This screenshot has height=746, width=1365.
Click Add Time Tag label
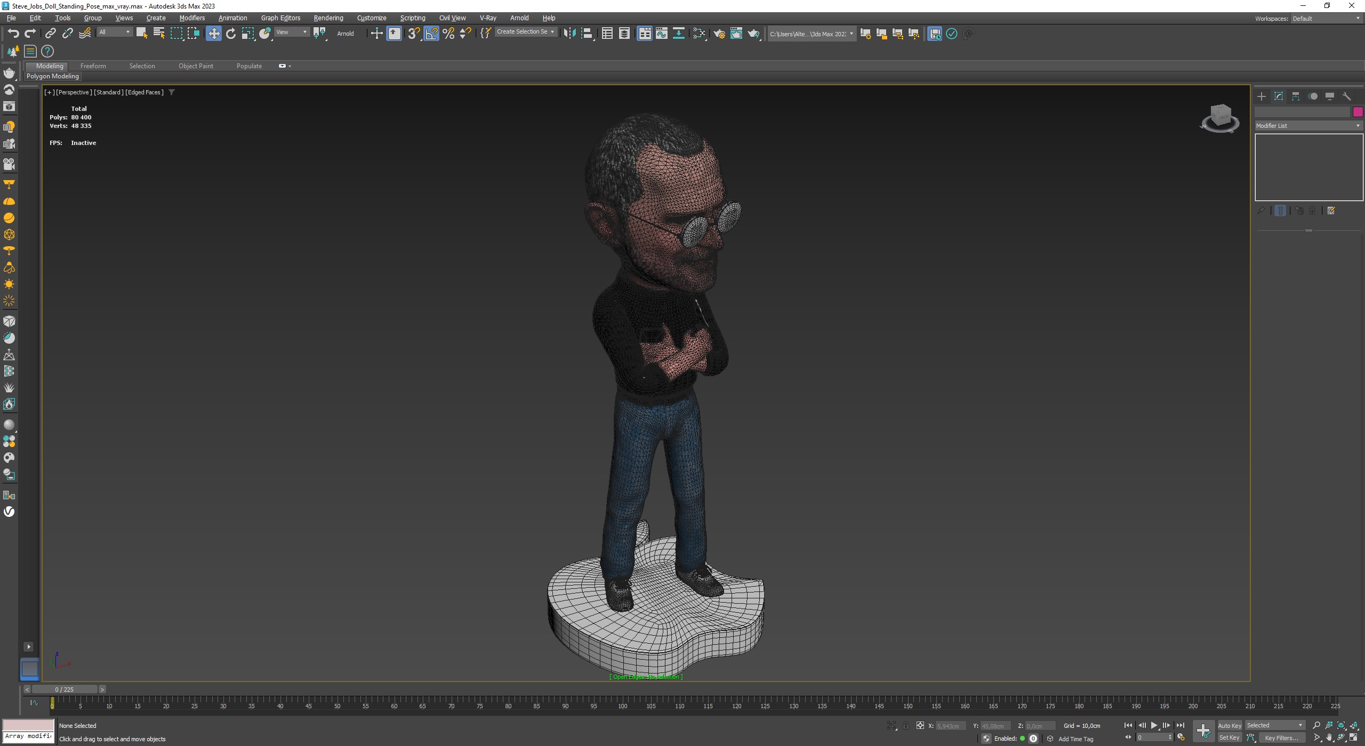coord(1075,739)
